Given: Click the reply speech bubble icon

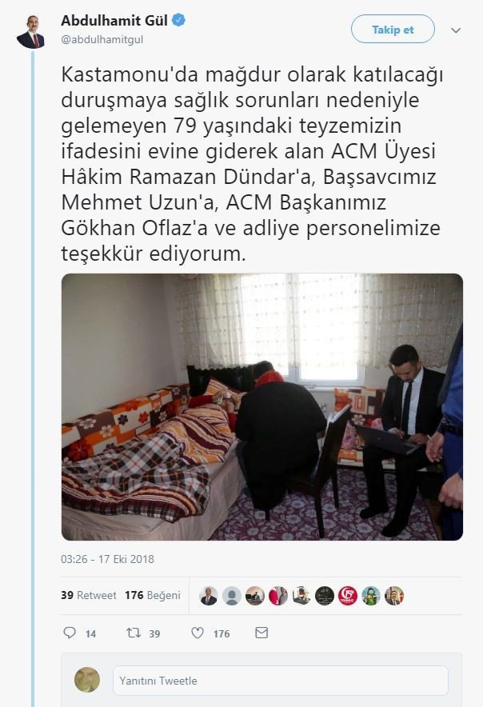Looking at the screenshot, I should click(x=70, y=633).
